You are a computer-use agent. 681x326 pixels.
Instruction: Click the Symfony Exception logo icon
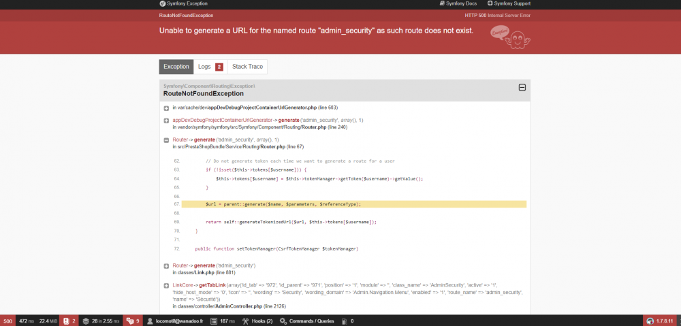click(x=162, y=3)
